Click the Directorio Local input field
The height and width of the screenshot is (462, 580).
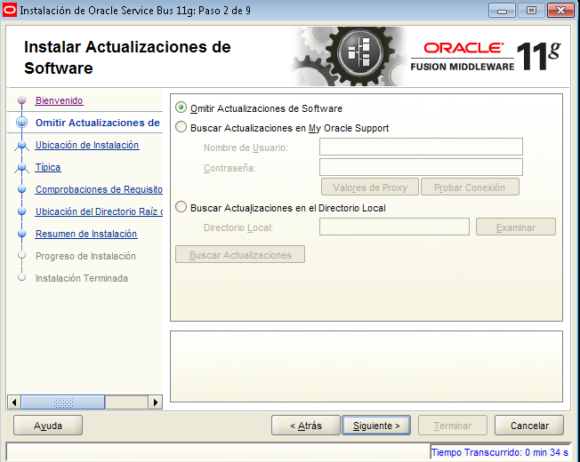point(394,227)
